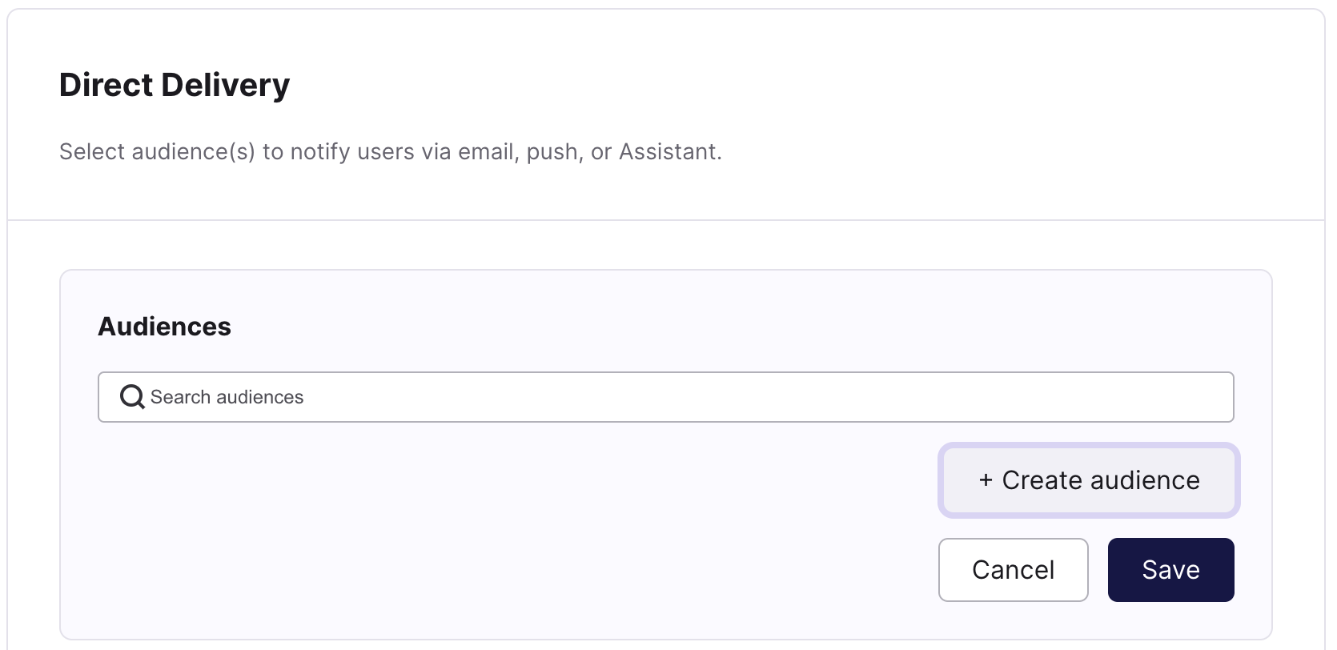
Task: Cancel the audience selection
Action: [1013, 569]
